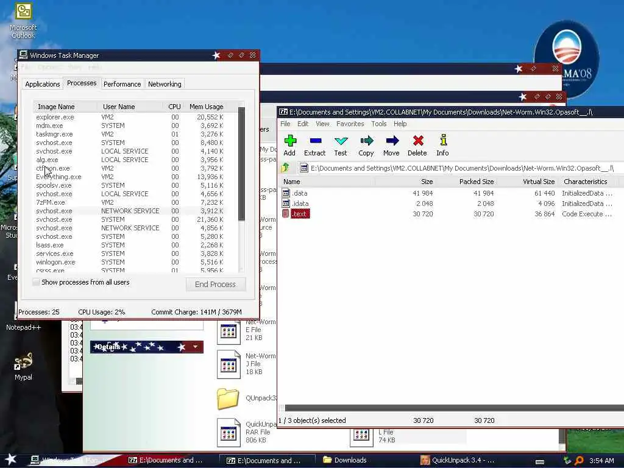Switch to the Performance tab
The image size is (624, 468).
point(122,84)
